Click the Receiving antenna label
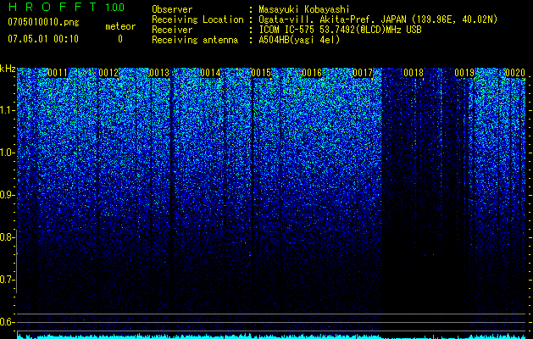 (195, 40)
